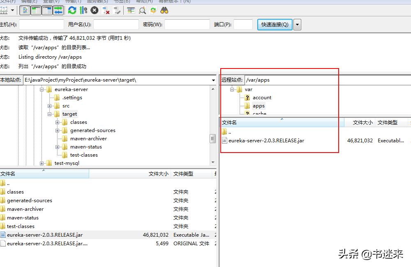Open the 本地站点 local path dropdown
The image size is (411, 267).
213,80
